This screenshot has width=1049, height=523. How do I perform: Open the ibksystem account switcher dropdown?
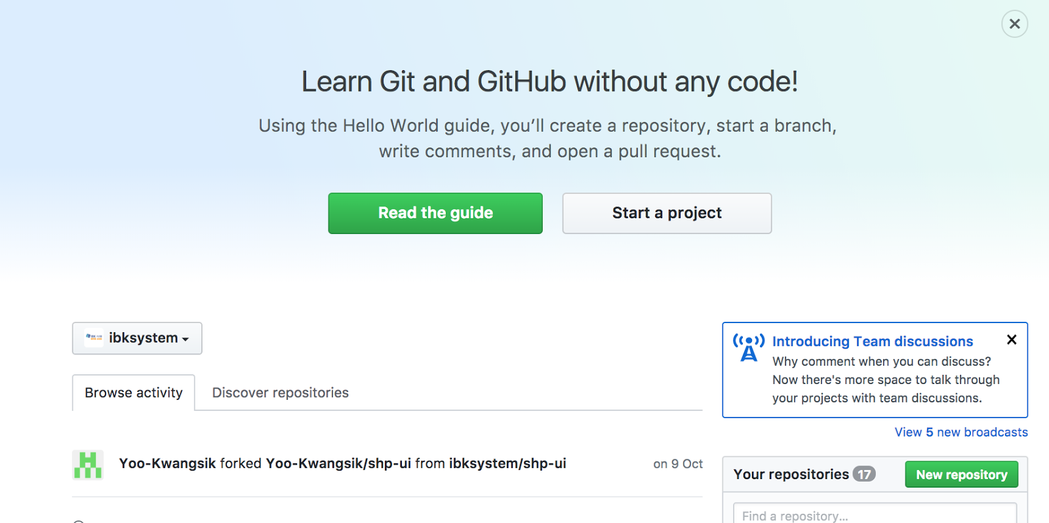coord(137,338)
